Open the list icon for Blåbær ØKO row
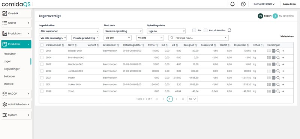Viewport: 300px width, 139px height. point(269,51)
